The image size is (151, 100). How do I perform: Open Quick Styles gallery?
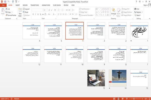(119, 13)
